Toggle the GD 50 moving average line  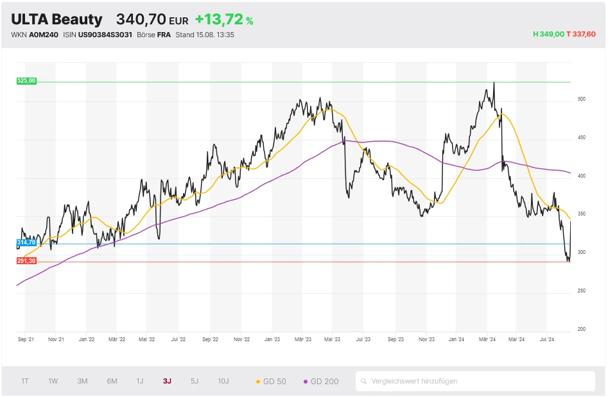pyautogui.click(x=271, y=381)
